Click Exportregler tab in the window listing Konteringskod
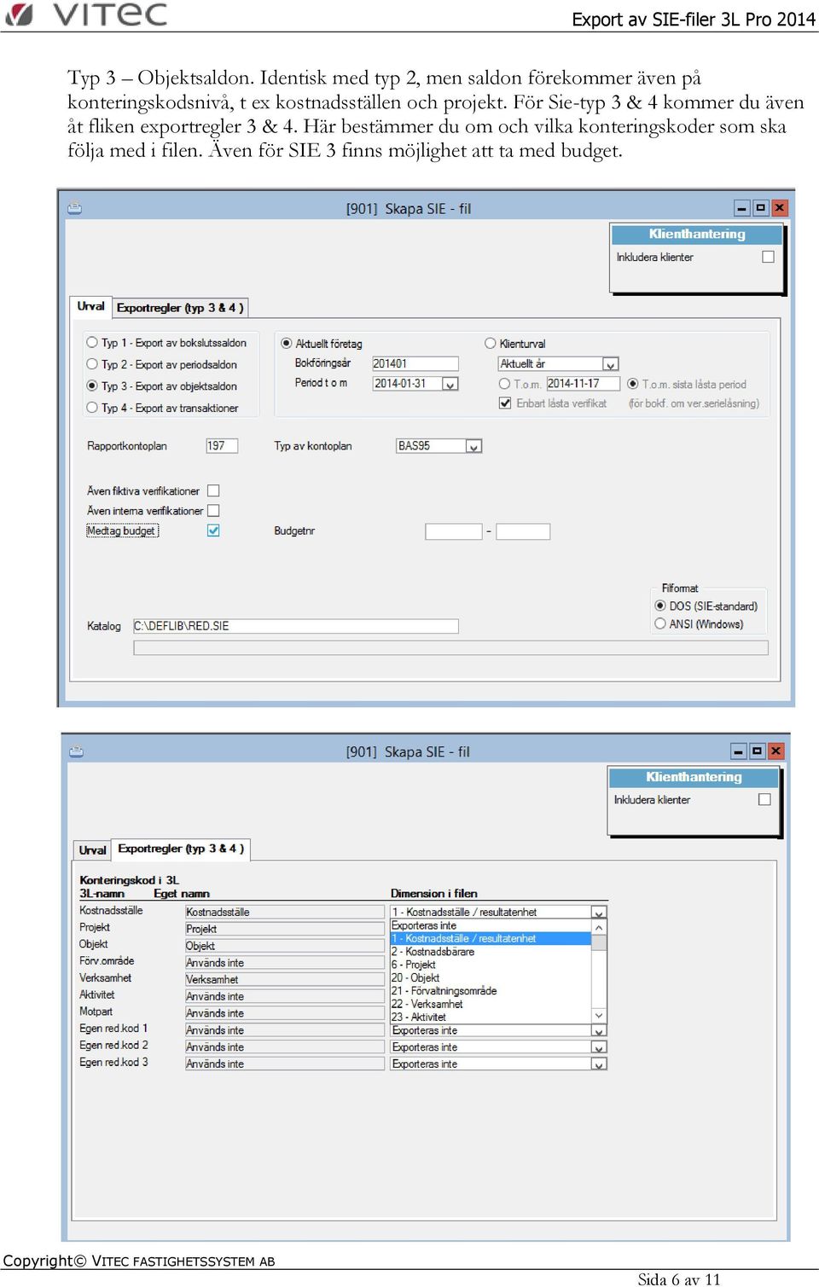 pyautogui.click(x=181, y=849)
